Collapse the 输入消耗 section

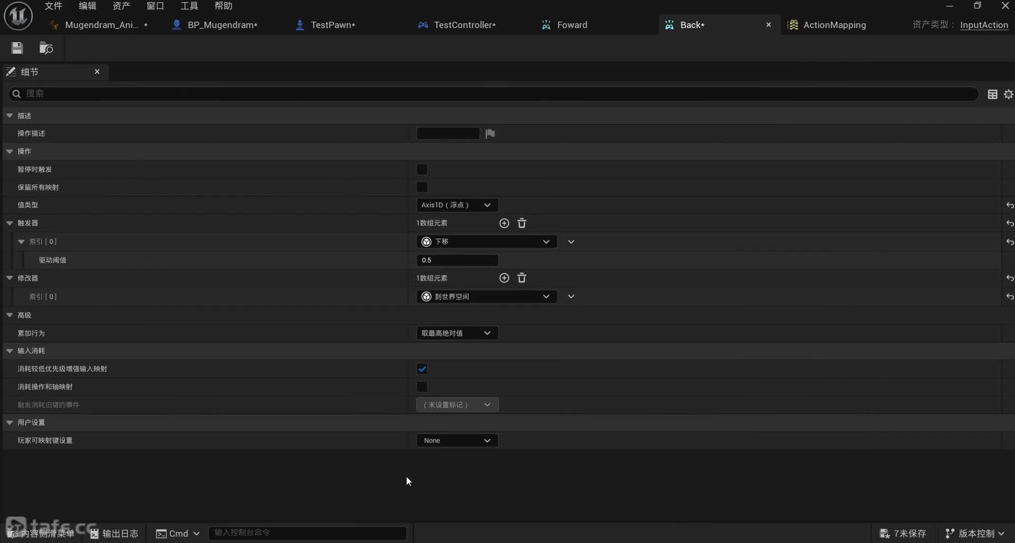10,351
